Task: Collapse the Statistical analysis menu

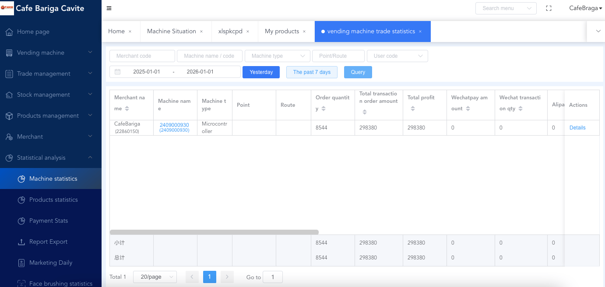Action: [50, 158]
